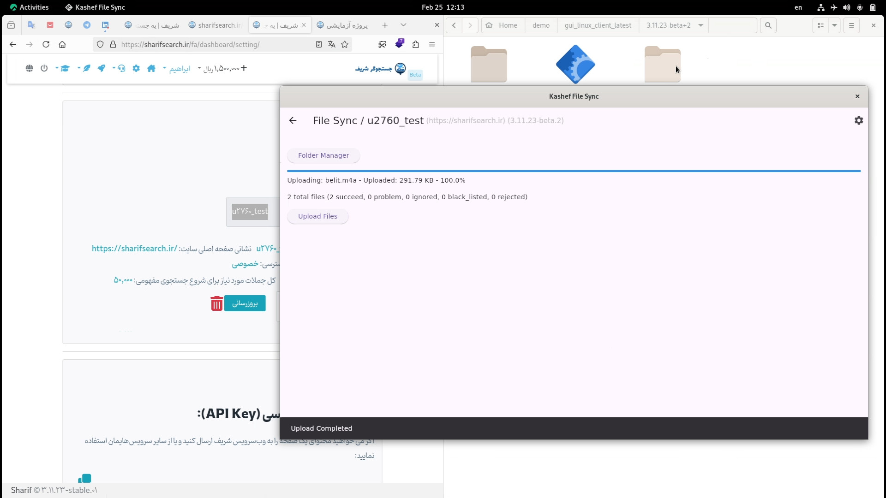Image resolution: width=886 pixels, height=498 pixels.
Task: Open sharifsearch dashboard home icon
Action: click(x=151, y=68)
